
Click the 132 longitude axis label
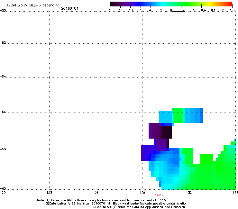tap(189, 193)
